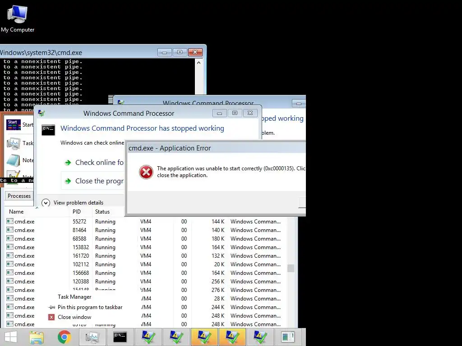
Task: Open the Processes tab in Task Manager
Action: tap(19, 196)
